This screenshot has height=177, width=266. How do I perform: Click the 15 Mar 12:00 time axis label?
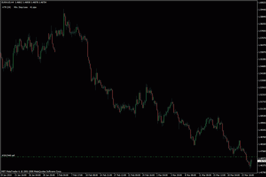tap(219, 175)
